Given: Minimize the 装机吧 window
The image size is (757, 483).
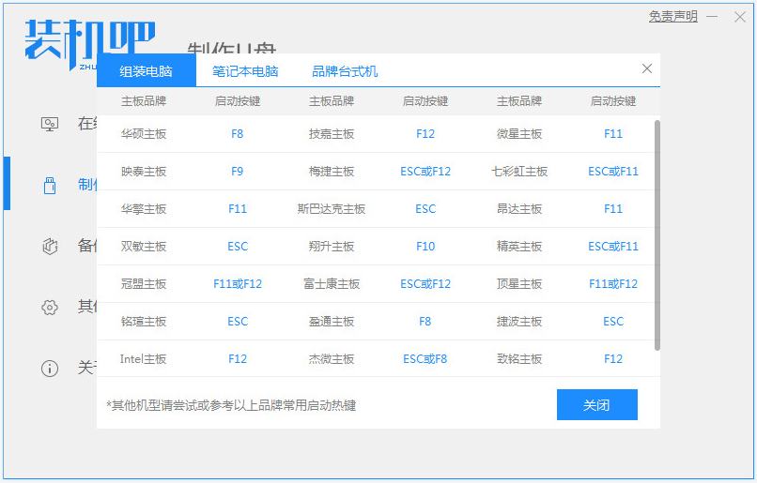Looking at the screenshot, I should click(x=713, y=17).
